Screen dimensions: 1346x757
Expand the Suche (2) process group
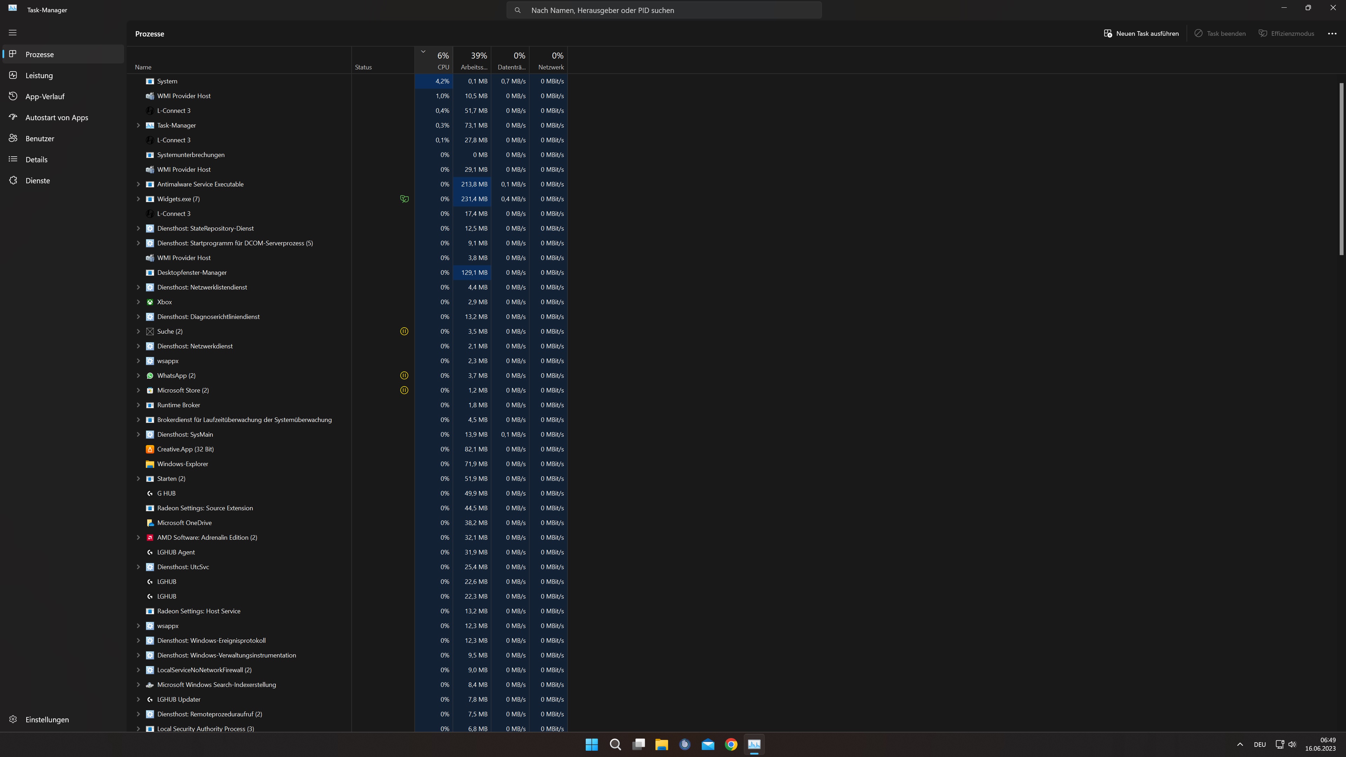(x=138, y=331)
